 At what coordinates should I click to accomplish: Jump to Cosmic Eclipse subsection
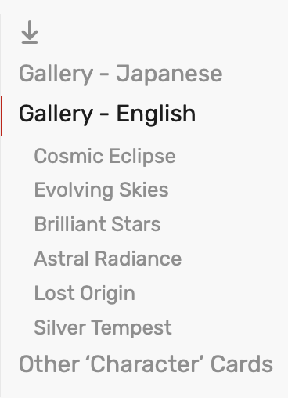(105, 157)
